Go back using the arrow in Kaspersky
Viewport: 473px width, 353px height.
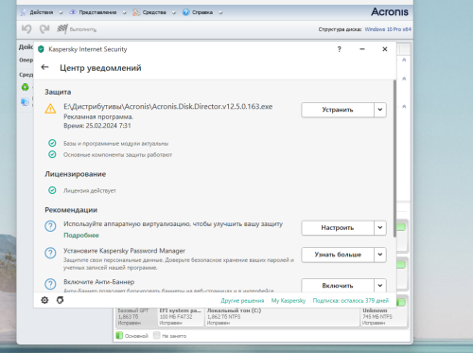[44, 67]
